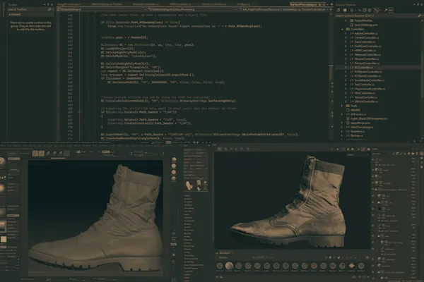
Task: Click the Solution Explorer search magnifier icon
Action: point(419,16)
